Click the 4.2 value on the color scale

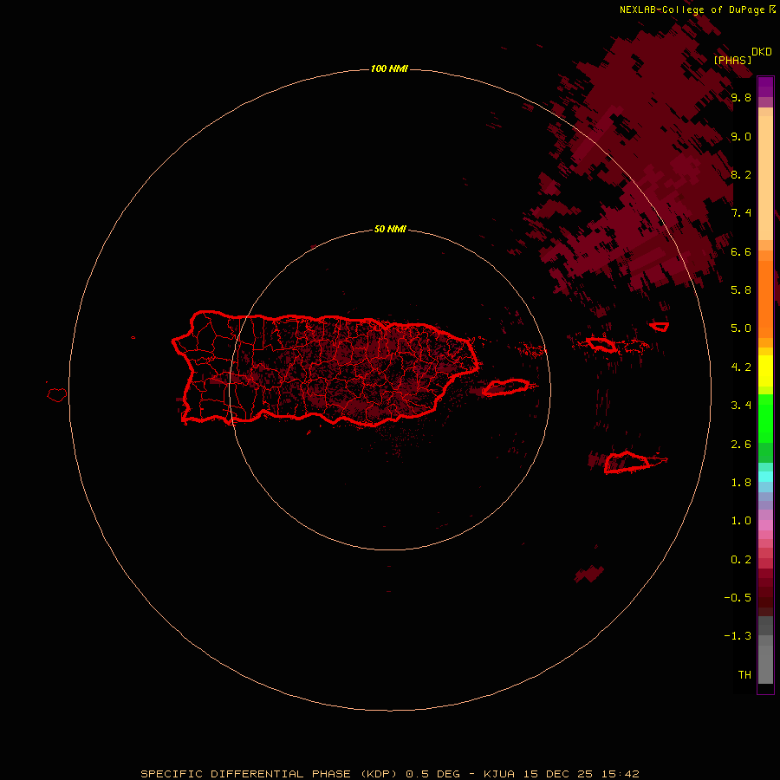(x=741, y=367)
